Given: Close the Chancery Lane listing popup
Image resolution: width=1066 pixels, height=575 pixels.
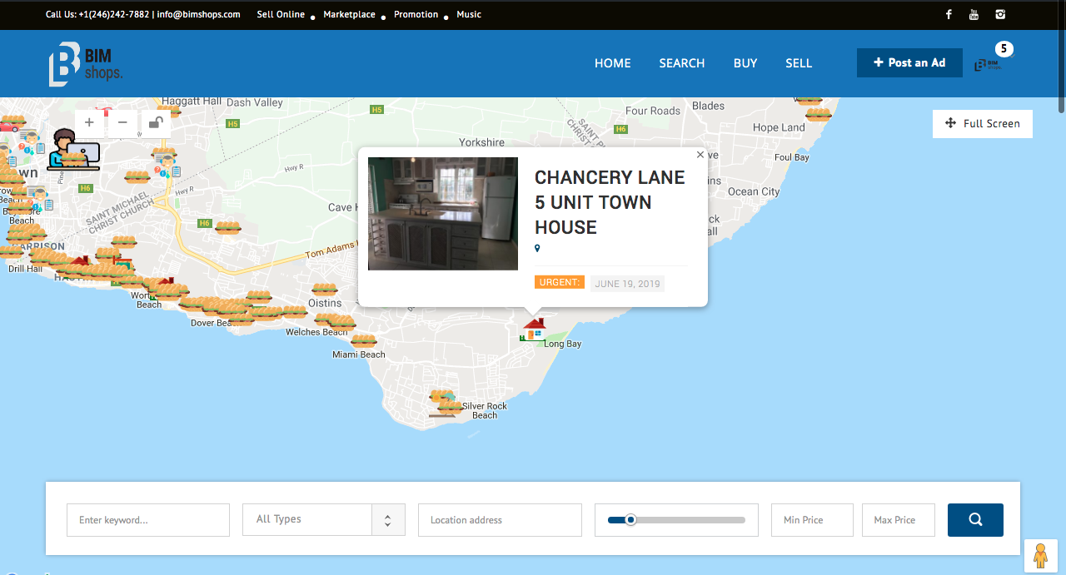Looking at the screenshot, I should point(700,155).
